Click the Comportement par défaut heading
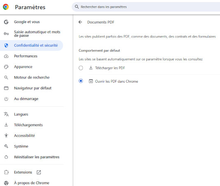220x186 pixels. point(99,50)
